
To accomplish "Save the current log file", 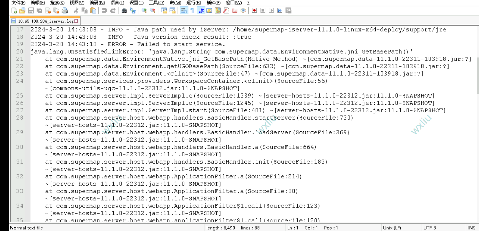I will 31,11.
